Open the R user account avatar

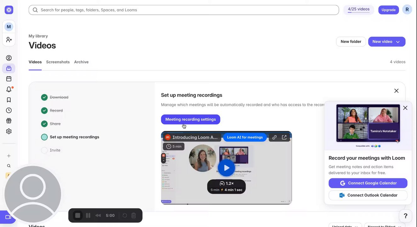tap(407, 10)
